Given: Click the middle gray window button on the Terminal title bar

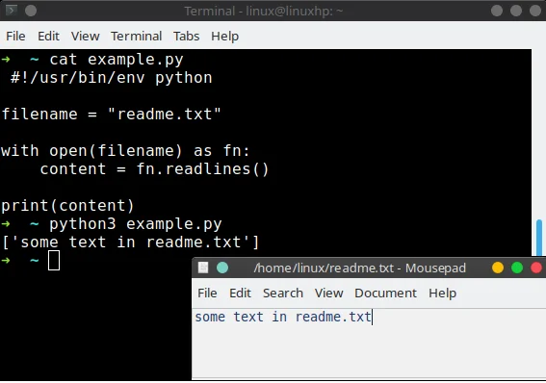Looking at the screenshot, I should coord(516,11).
